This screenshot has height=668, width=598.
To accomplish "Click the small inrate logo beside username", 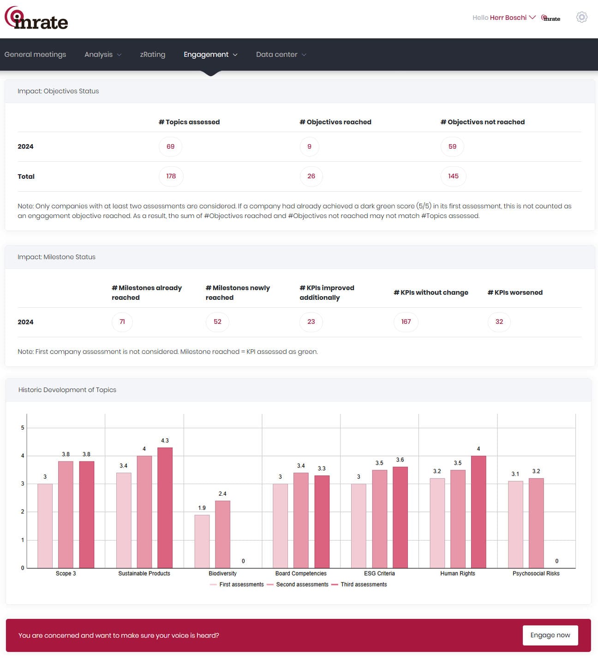I will (551, 18).
